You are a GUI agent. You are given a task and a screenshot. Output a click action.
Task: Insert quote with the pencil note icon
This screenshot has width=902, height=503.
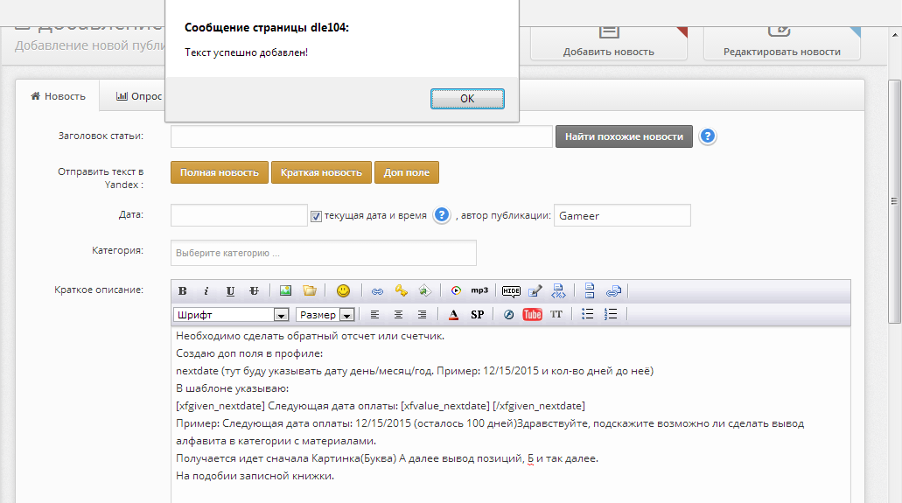[535, 290]
